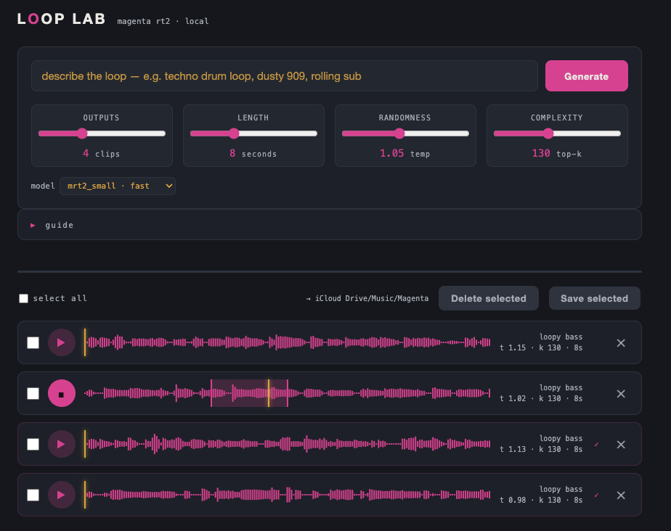The height and width of the screenshot is (531, 671).
Task: Remove the t 1.13 clip
Action: coord(621,445)
